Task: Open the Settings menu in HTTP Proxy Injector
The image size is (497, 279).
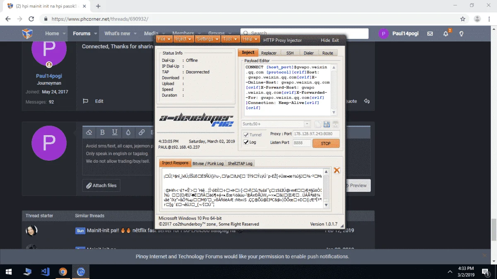Action: [x=207, y=39]
